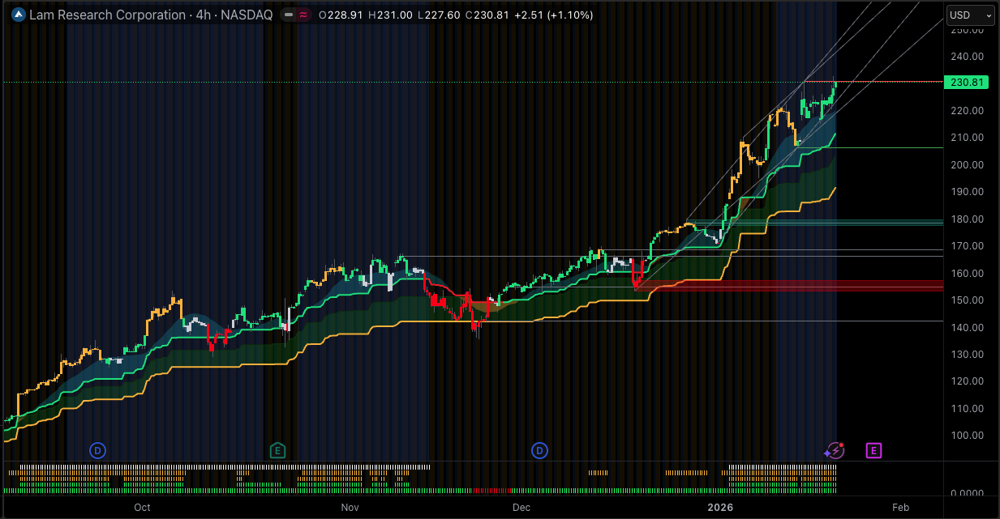
Task: Click the blue D dividend marker below December
Action: pyautogui.click(x=539, y=451)
